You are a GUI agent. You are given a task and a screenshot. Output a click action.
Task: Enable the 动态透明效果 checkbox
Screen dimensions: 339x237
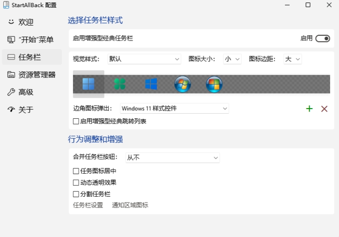76,182
